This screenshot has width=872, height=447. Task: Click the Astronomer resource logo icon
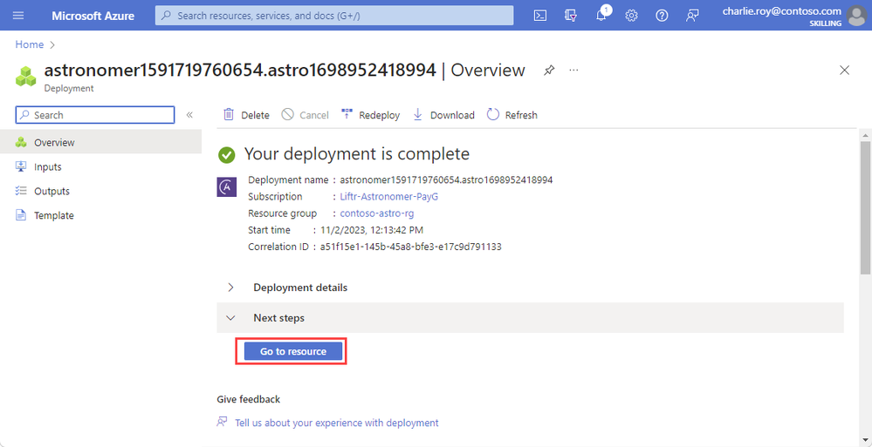click(226, 187)
